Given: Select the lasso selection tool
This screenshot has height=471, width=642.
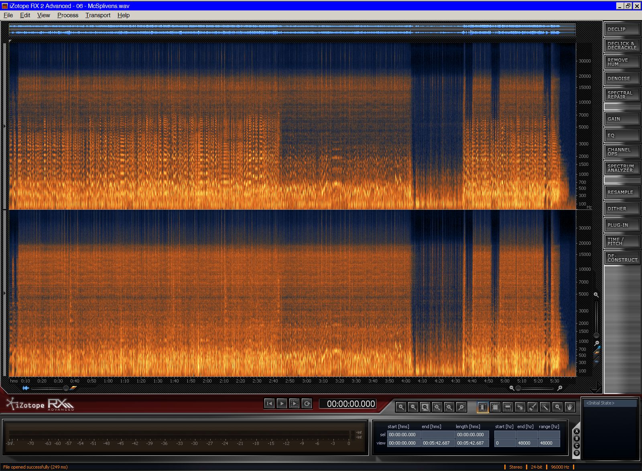Looking at the screenshot, I should 520,407.
